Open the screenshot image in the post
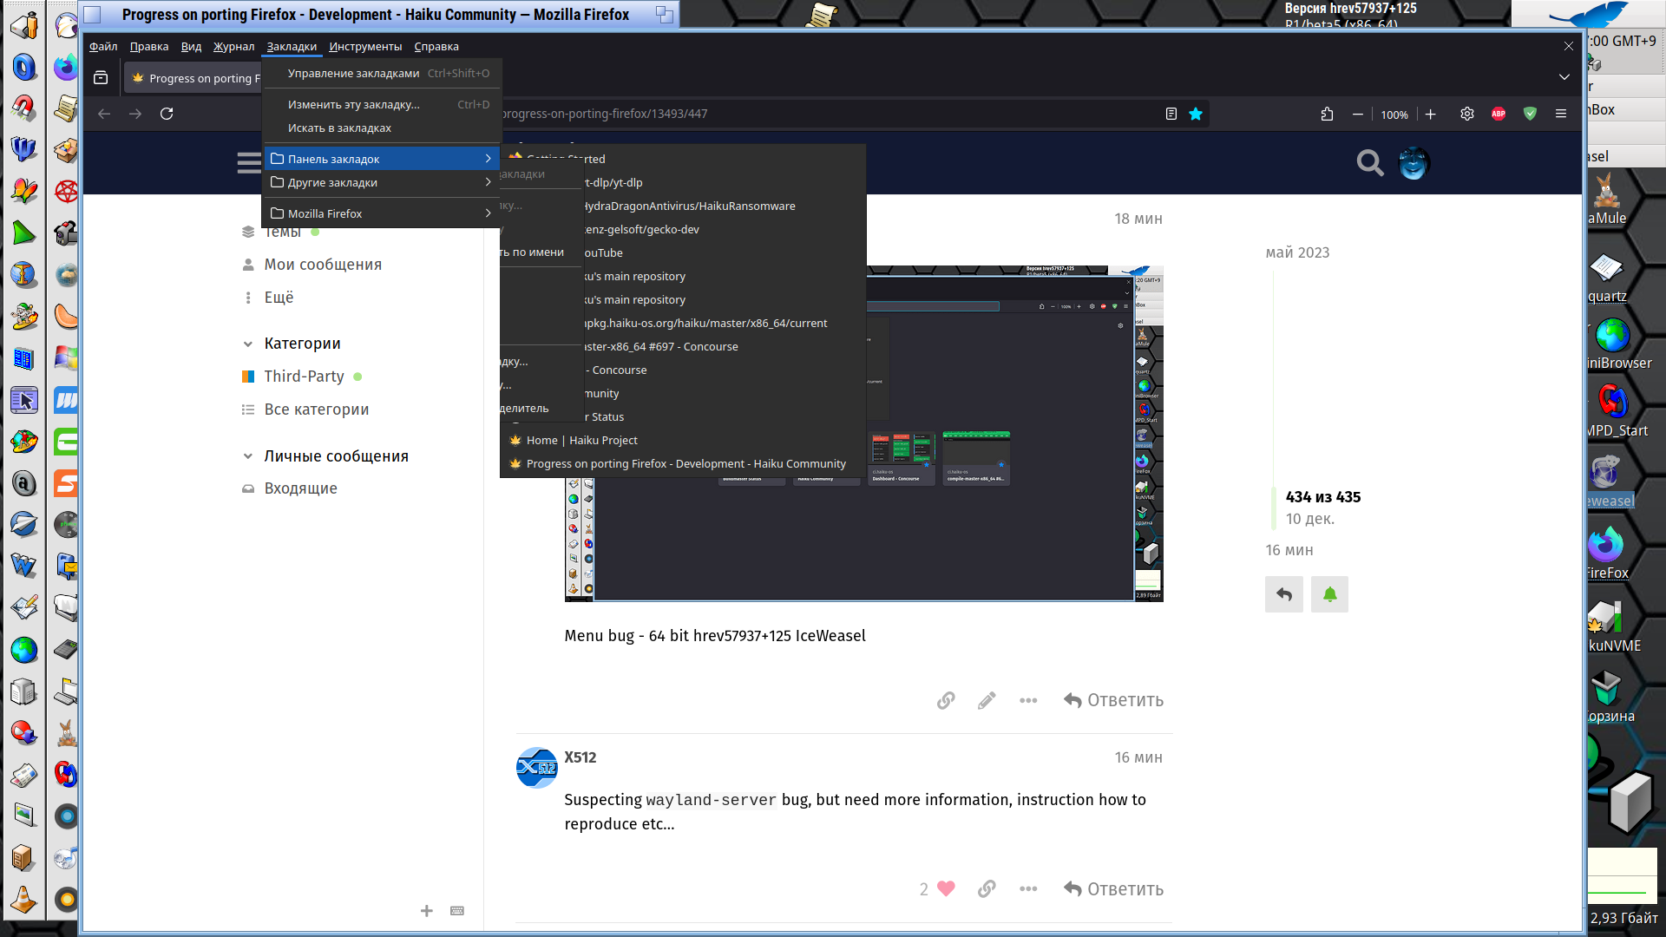 [x=863, y=434]
